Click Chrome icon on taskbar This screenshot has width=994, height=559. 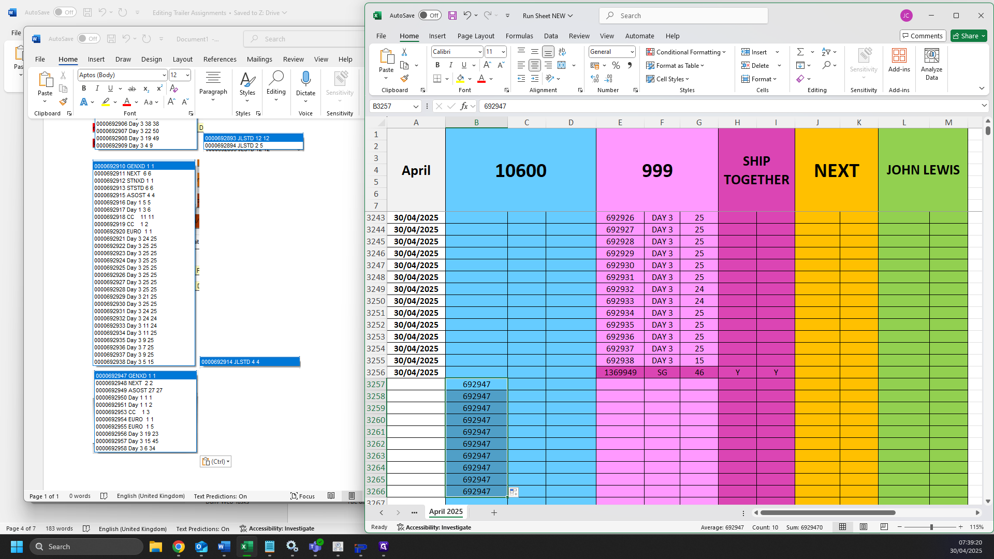179,547
